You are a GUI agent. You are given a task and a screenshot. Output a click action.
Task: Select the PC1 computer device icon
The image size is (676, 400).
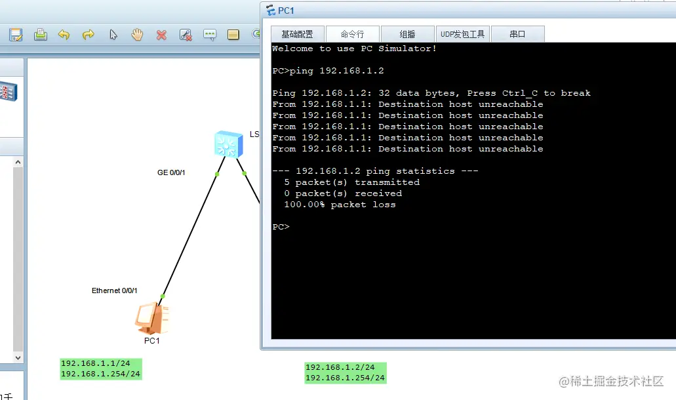click(x=152, y=319)
